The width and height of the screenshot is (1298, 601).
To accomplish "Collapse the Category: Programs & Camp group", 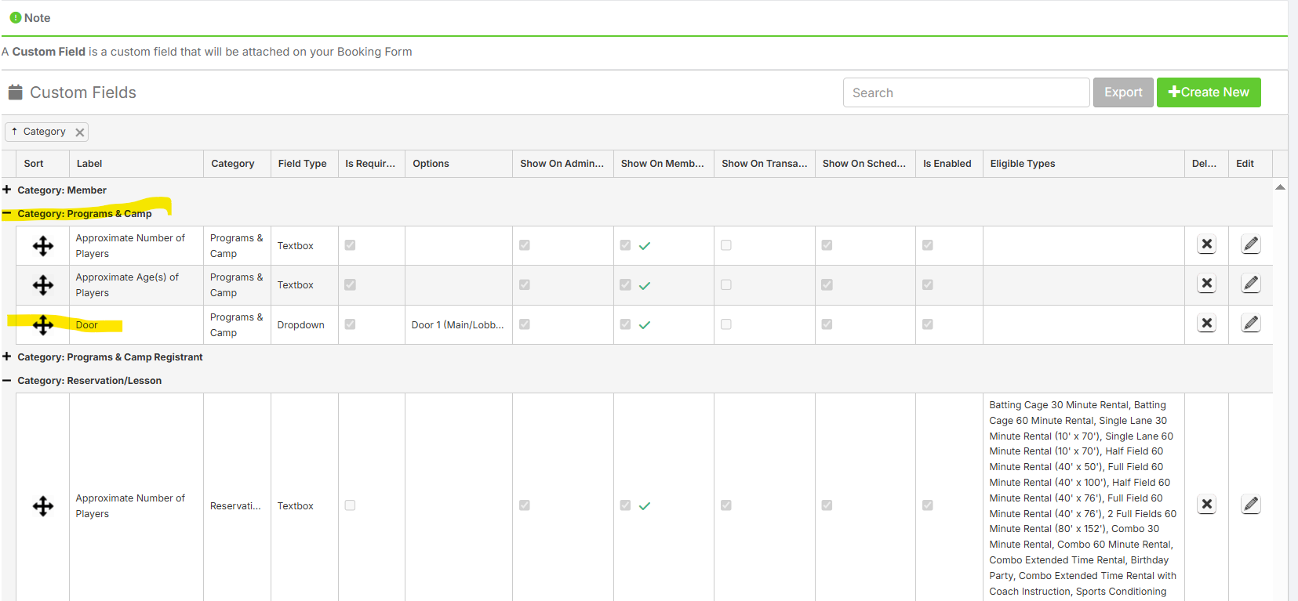I will coord(7,213).
